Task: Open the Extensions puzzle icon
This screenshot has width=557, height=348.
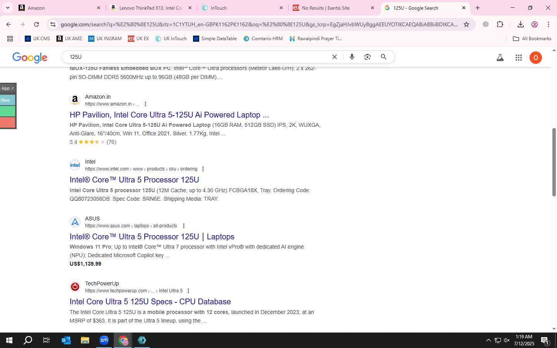Action: [500, 24]
